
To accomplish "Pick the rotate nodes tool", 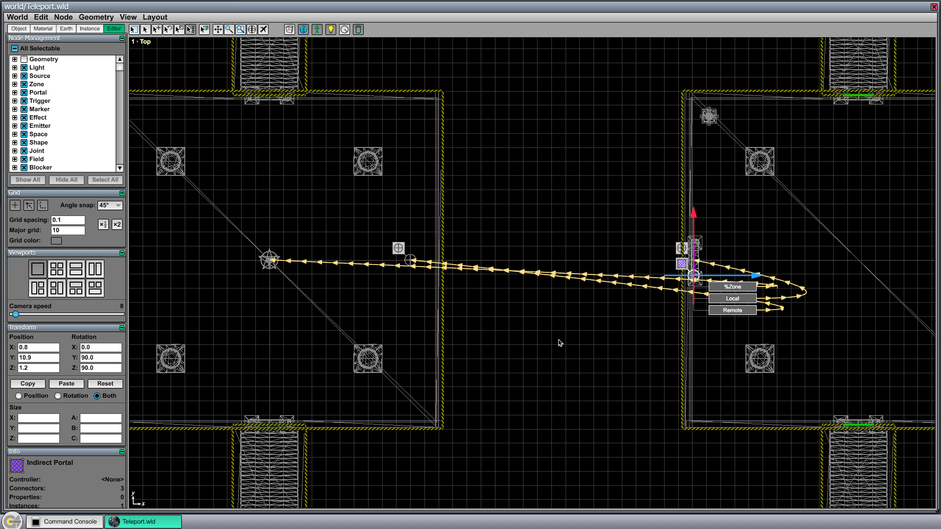I will pos(168,29).
